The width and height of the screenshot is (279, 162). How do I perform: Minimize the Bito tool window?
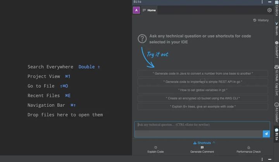tap(270, 2)
